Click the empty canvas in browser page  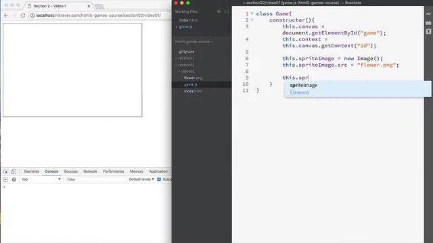[x=72, y=70]
